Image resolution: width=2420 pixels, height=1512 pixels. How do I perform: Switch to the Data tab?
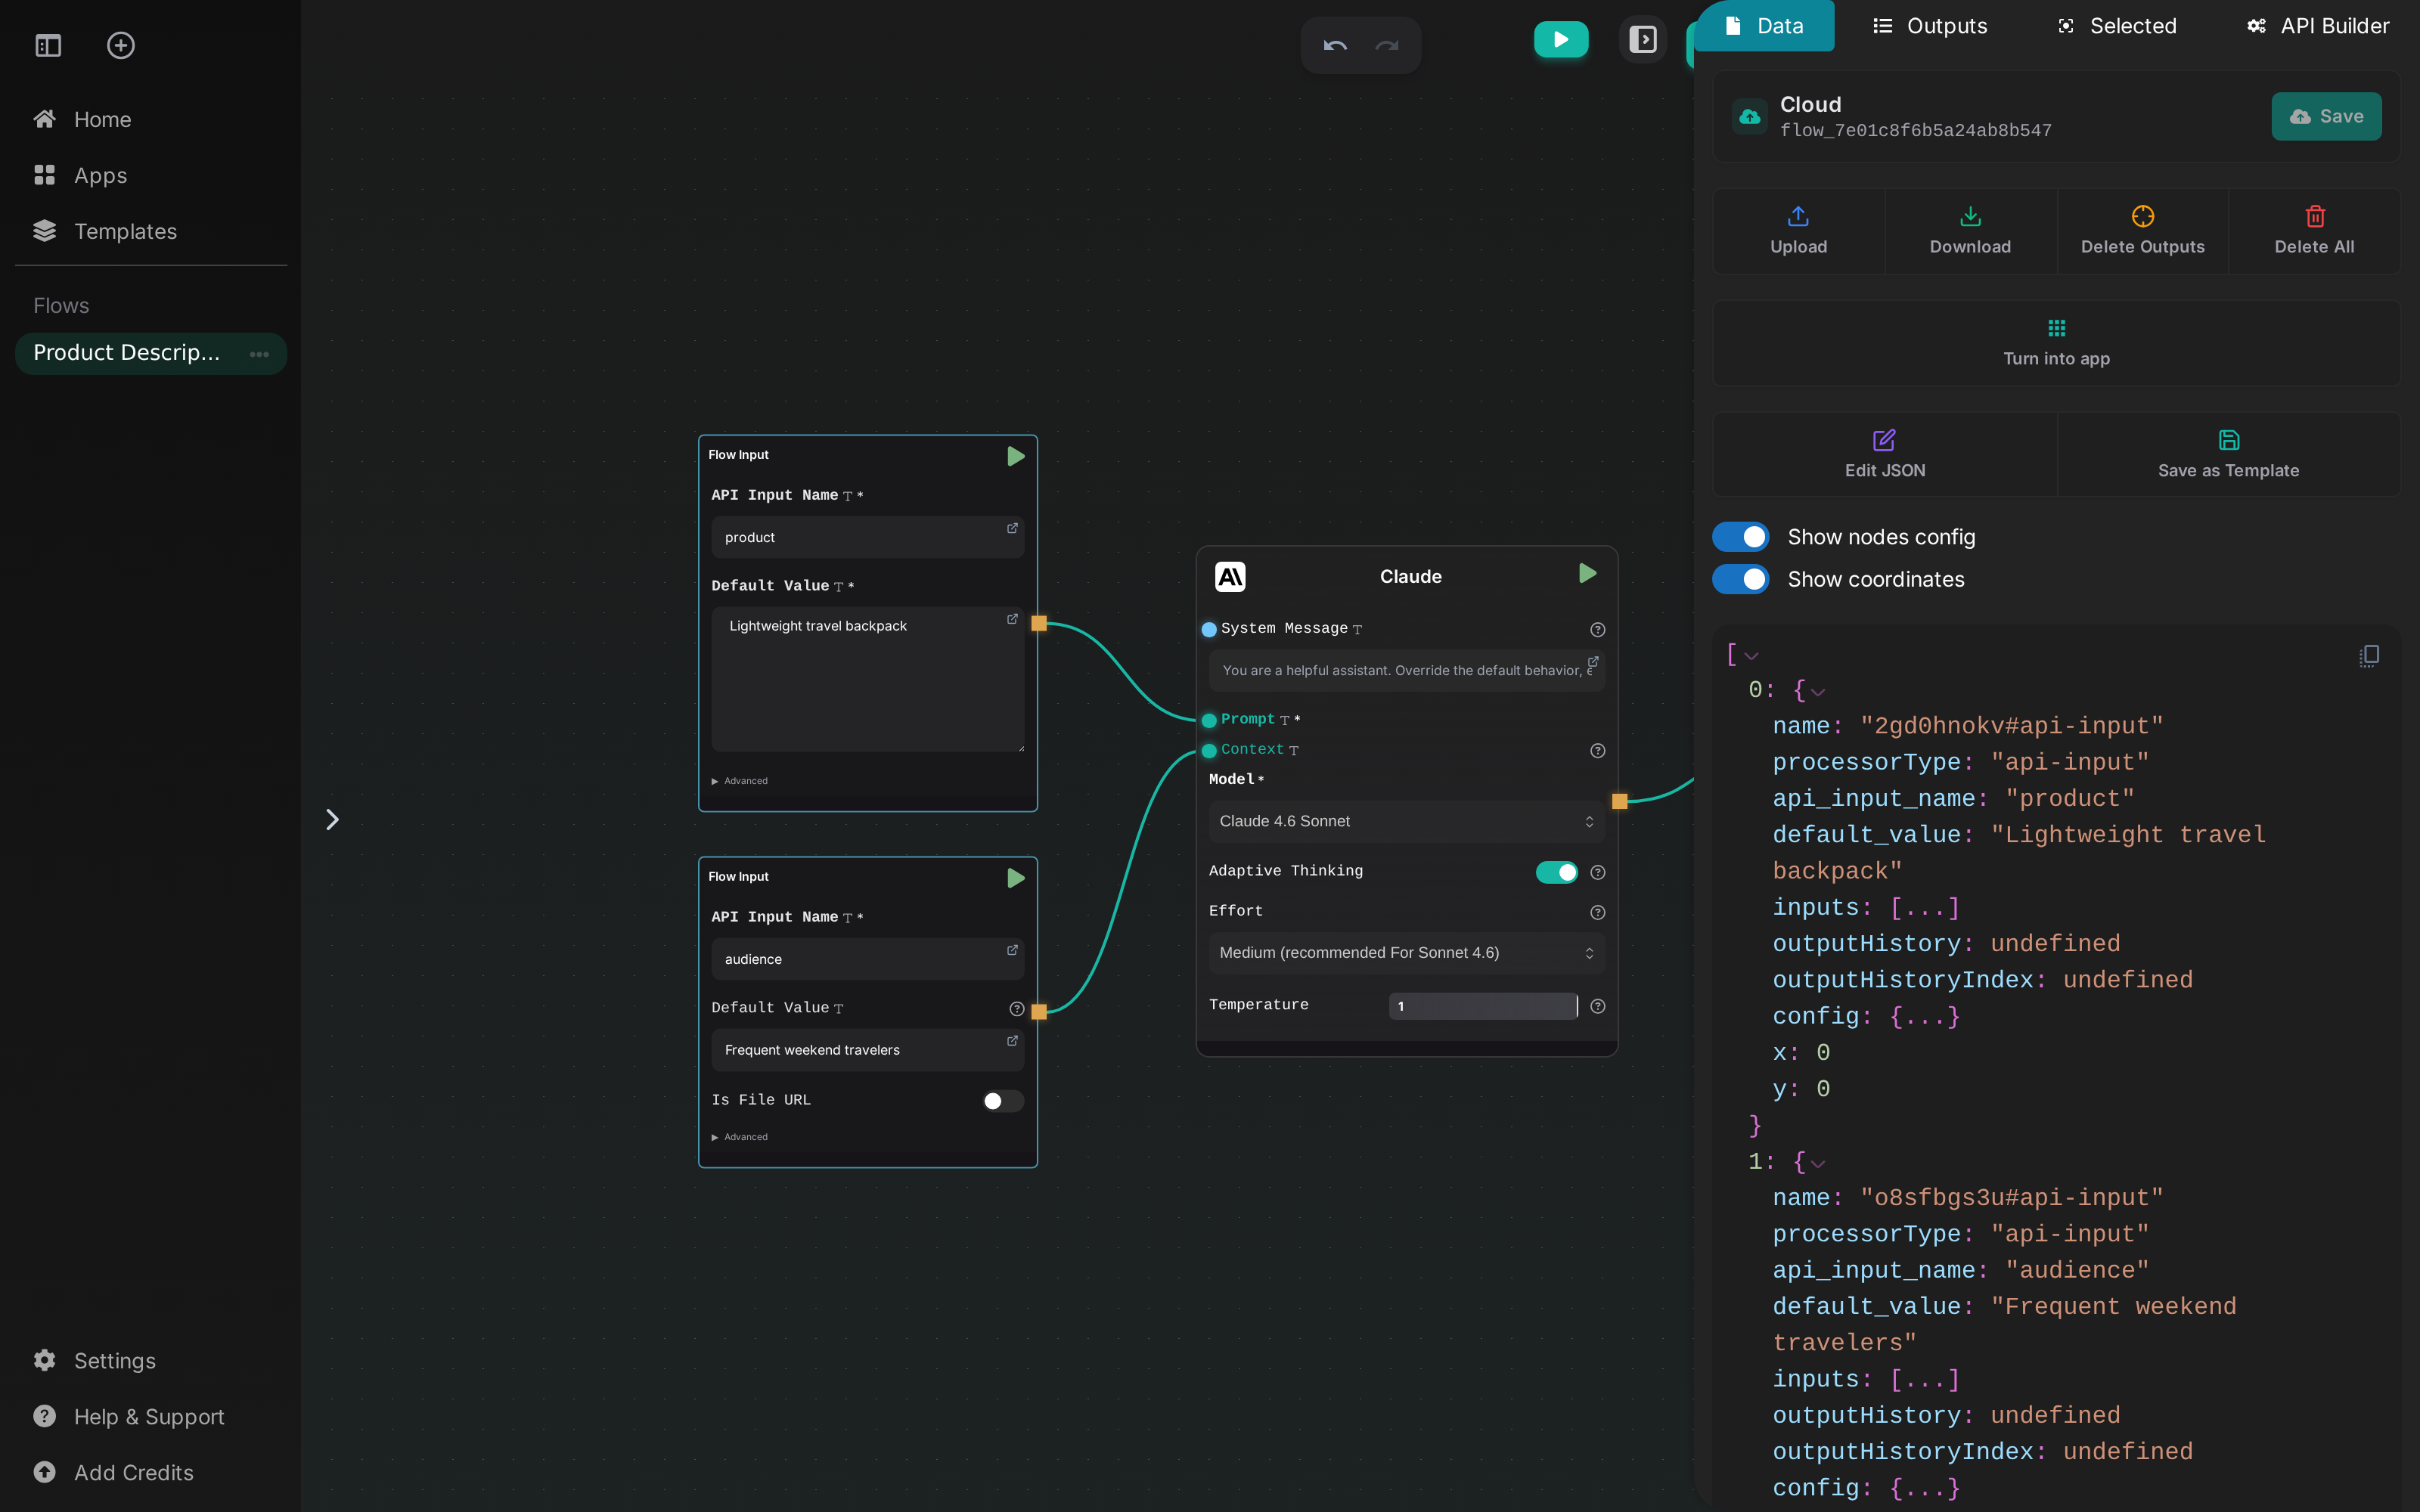tap(1765, 26)
